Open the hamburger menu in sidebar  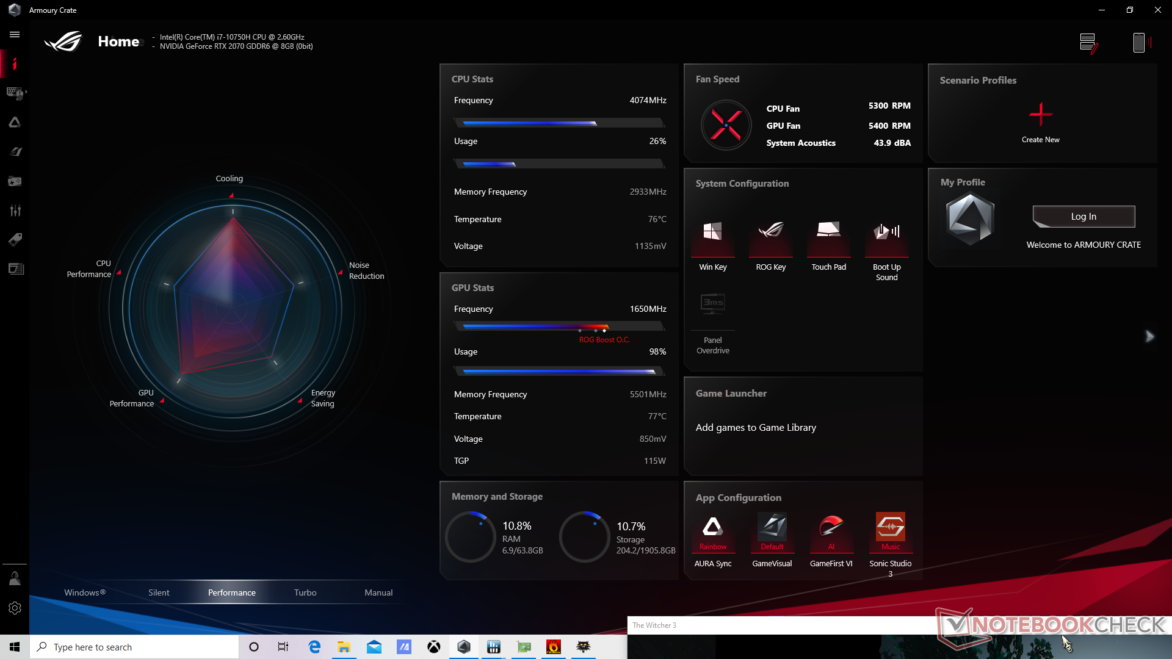[x=15, y=35]
